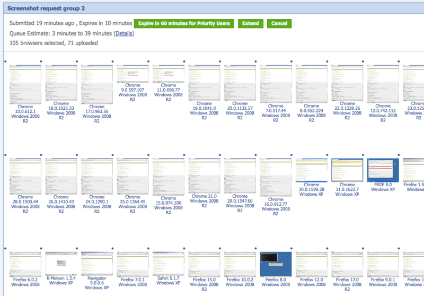
Task: Open Firefox 15.0 screenshot thumbnail
Action: point(204,264)
